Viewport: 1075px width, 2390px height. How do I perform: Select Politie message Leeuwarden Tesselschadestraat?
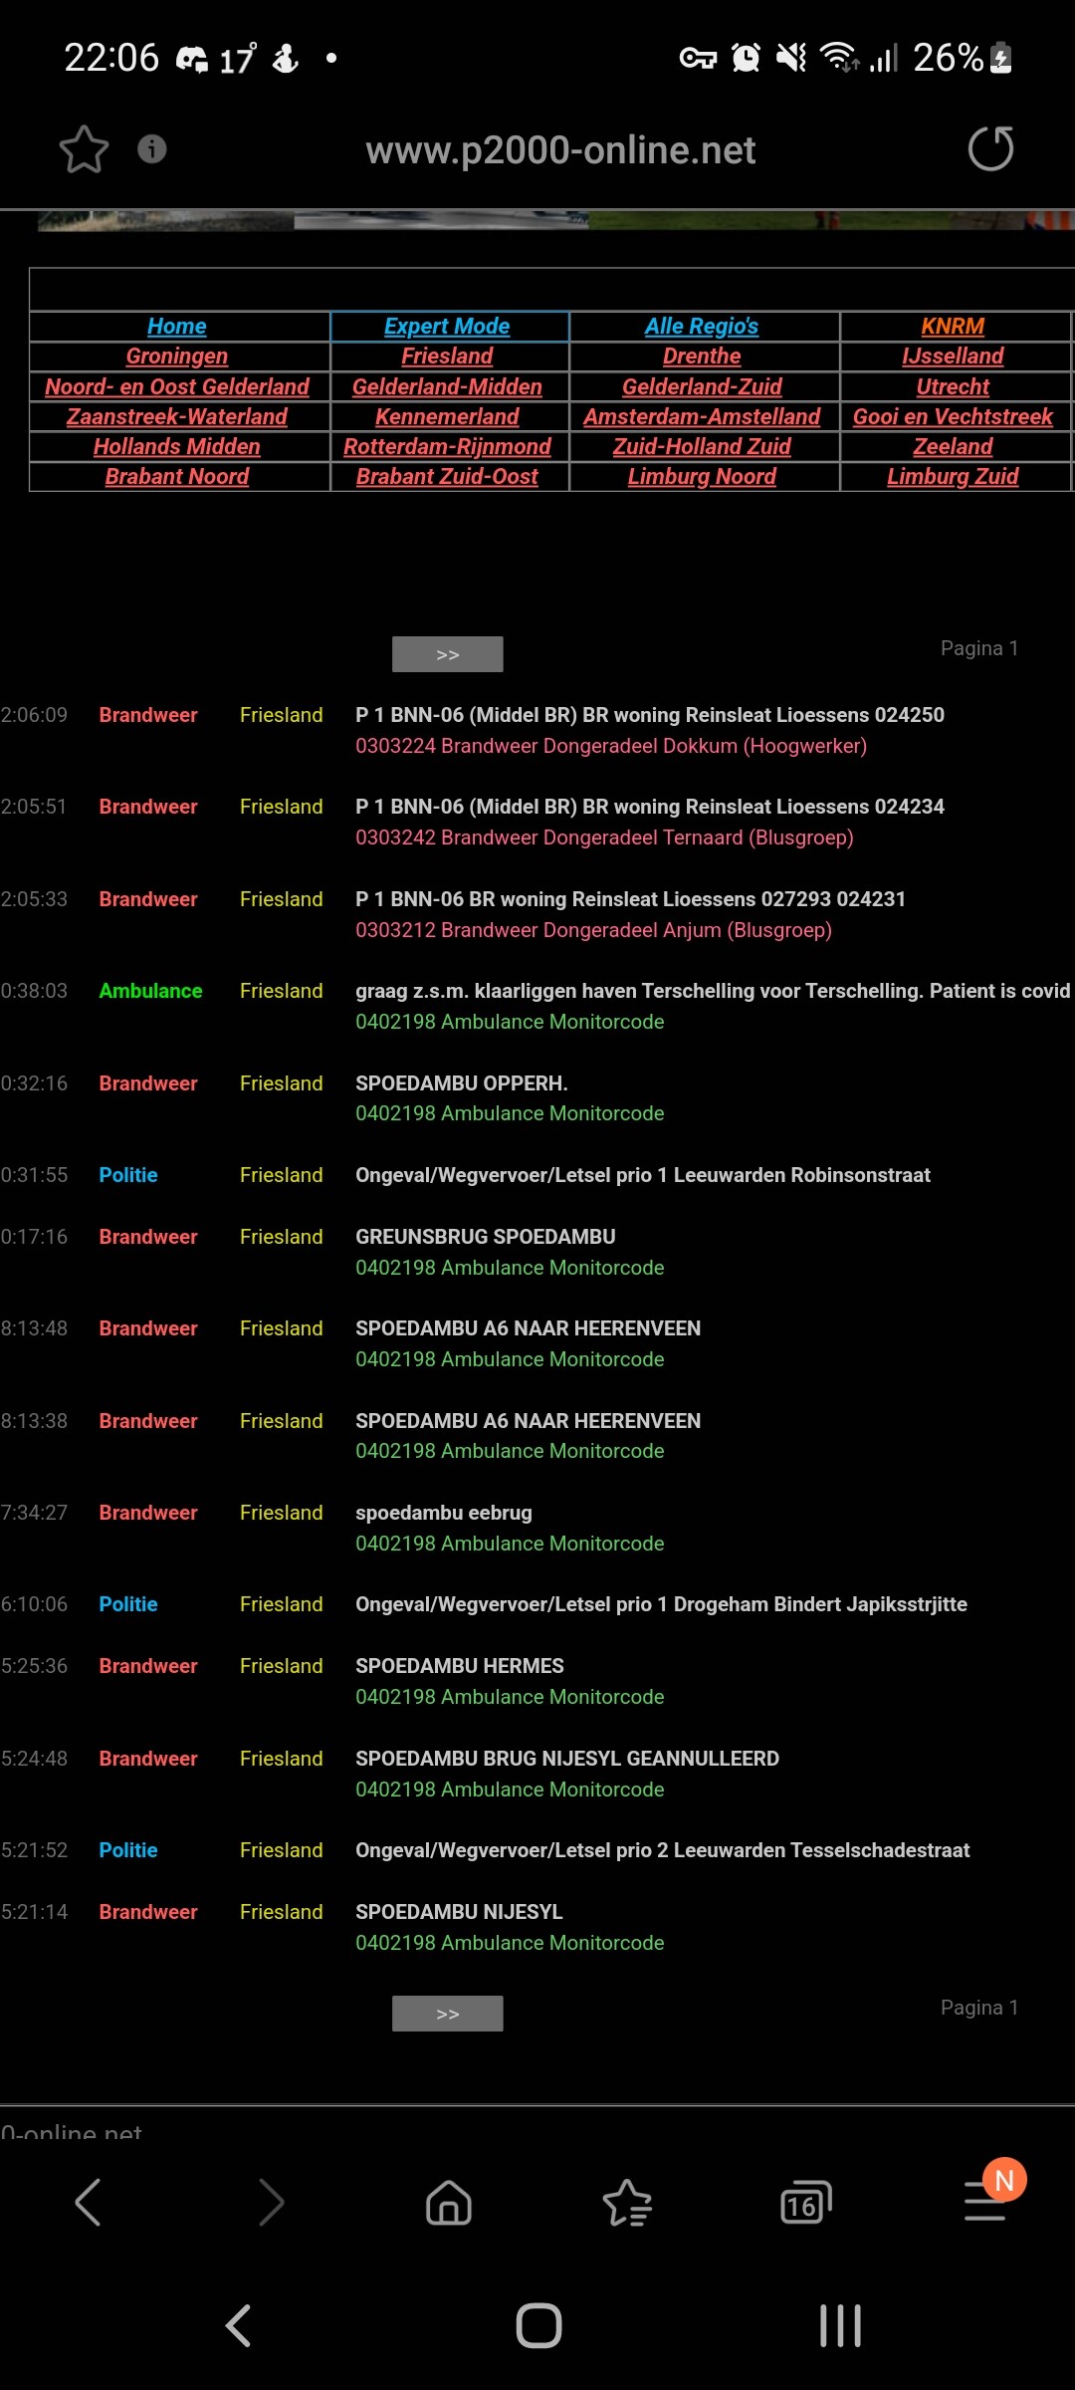(x=663, y=1850)
